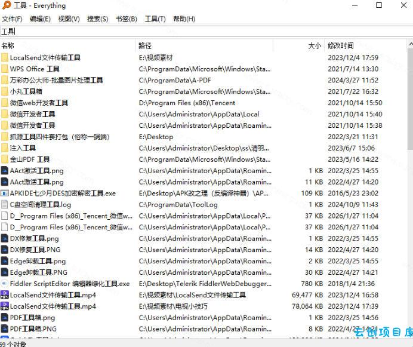Click the Fiddler ScriptEditor 编辑器绿化工具.exe icon

click(5, 284)
